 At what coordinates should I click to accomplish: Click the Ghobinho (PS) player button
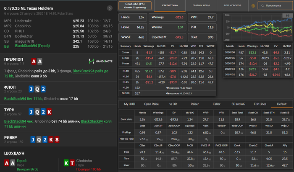pos(134,6)
